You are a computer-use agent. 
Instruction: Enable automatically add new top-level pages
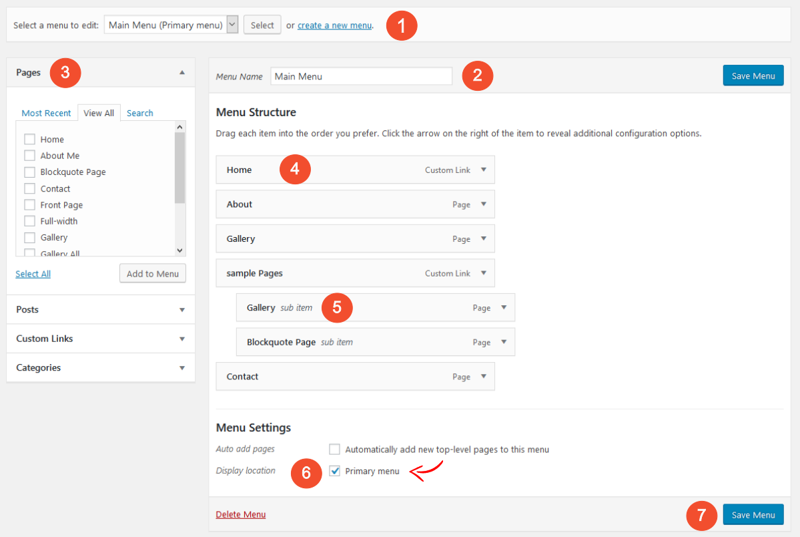(334, 449)
